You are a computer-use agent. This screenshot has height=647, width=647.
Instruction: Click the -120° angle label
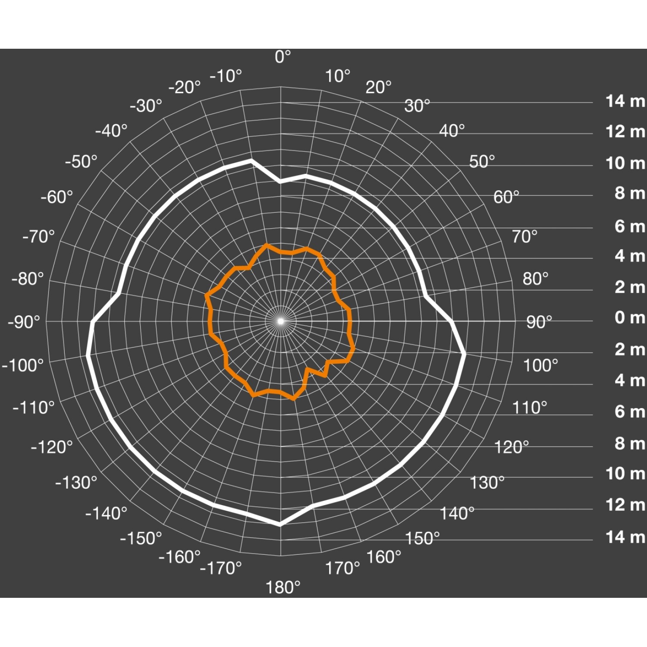(52, 447)
